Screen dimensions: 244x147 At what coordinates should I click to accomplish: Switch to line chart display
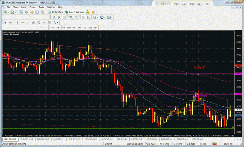point(64,17)
